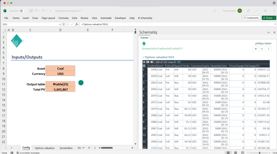Click the Save icon in Quick Access toolbar
The height and width of the screenshot is (154, 277).
pyautogui.click(x=31, y=11)
